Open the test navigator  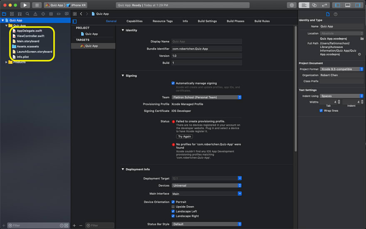click(x=43, y=14)
